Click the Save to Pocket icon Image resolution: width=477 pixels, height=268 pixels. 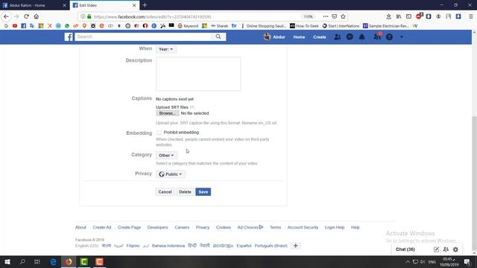pos(335,16)
